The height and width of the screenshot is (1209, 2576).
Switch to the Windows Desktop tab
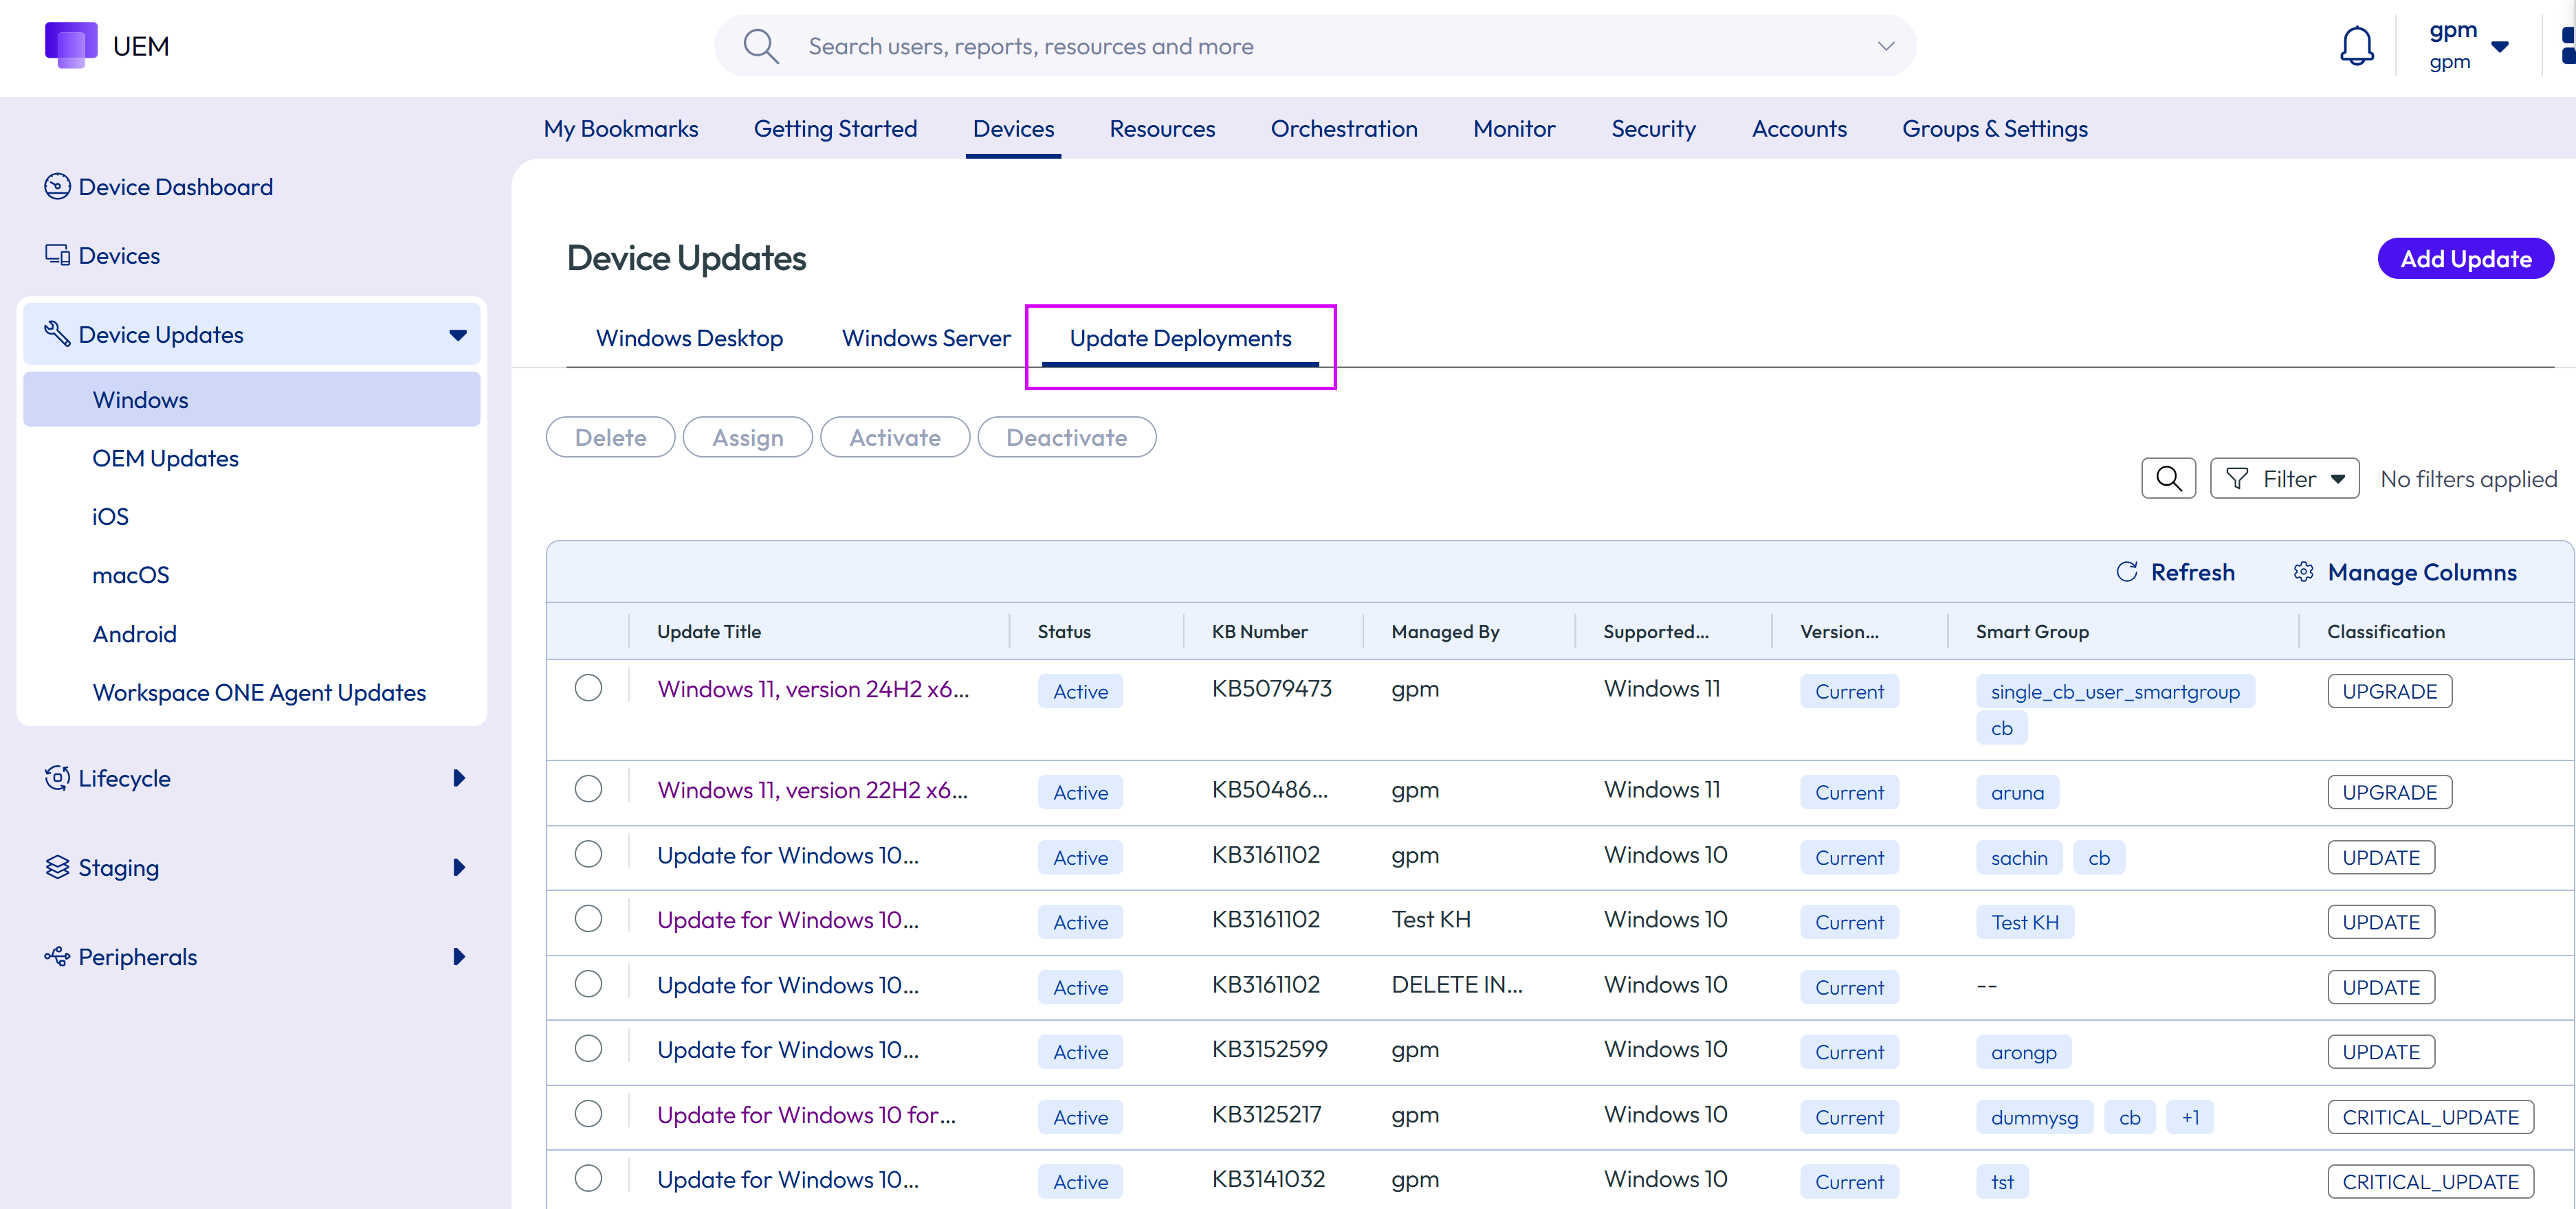tap(689, 338)
